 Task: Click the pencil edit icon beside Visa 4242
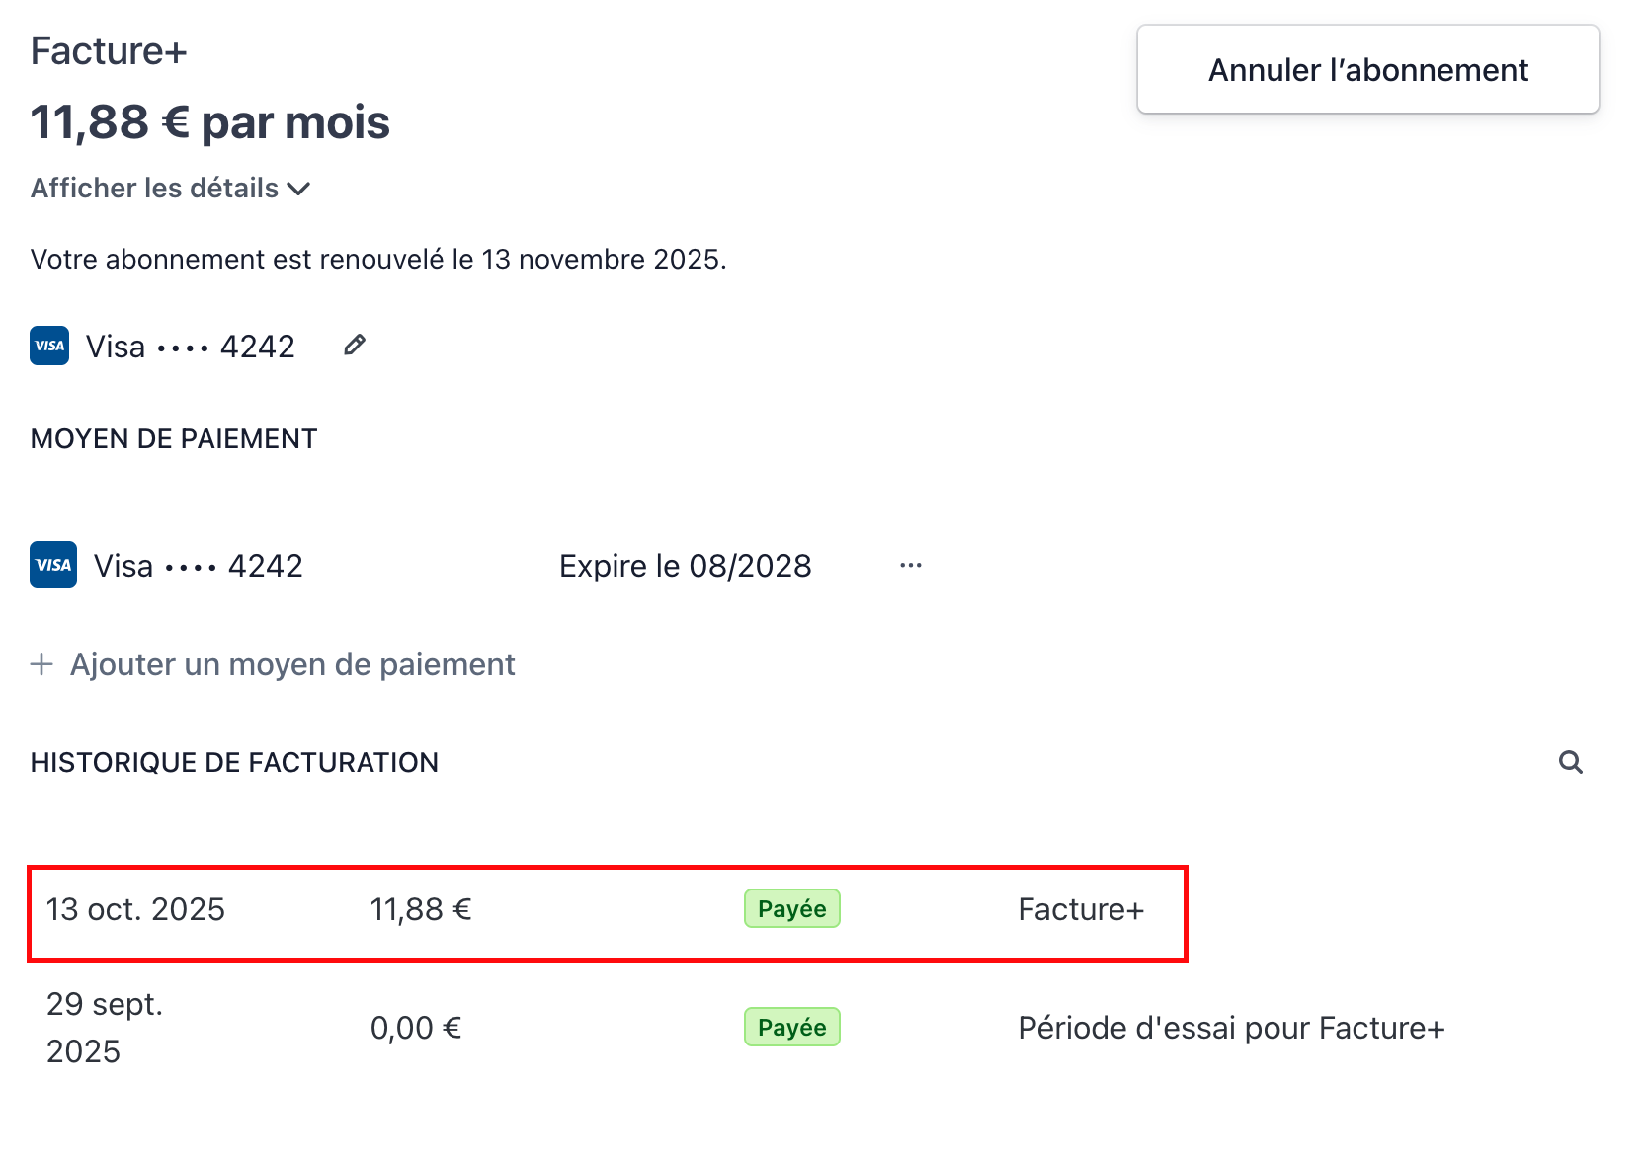tap(355, 346)
